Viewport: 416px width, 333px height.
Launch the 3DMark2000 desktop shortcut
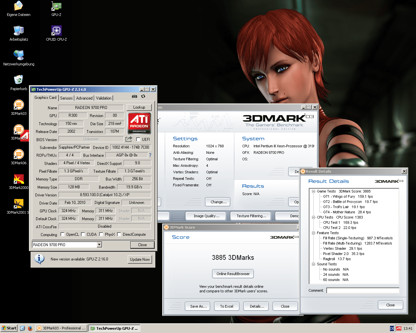tap(19, 182)
